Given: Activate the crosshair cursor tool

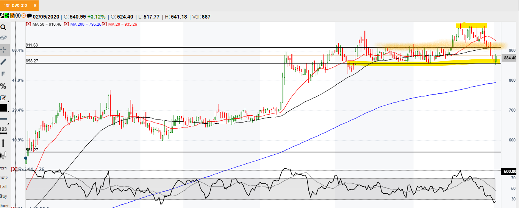Looking at the screenshot, I should [3, 50].
